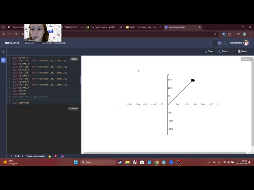Open Google Chrome from the taskbar
The image size is (254, 190).
coord(157,162)
